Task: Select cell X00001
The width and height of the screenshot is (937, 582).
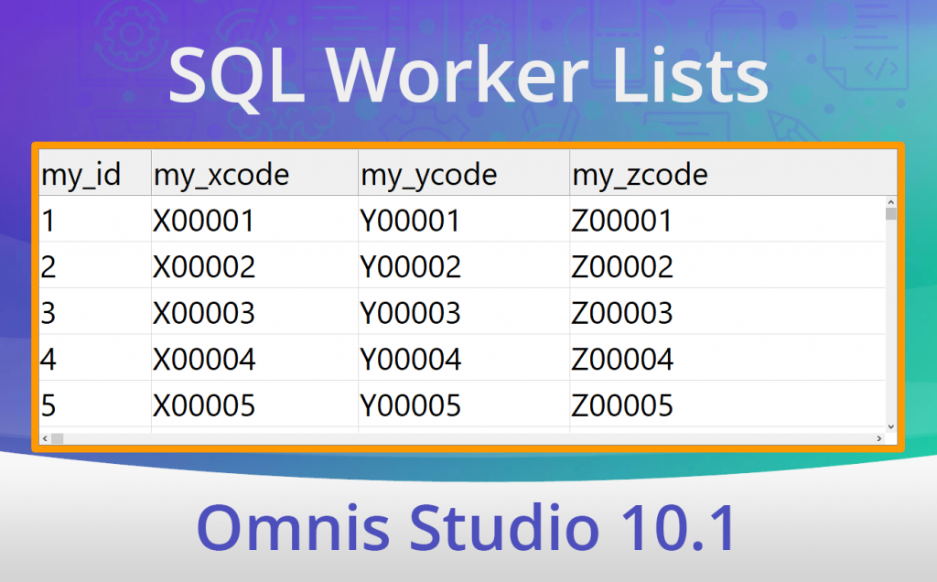Action: [x=254, y=220]
